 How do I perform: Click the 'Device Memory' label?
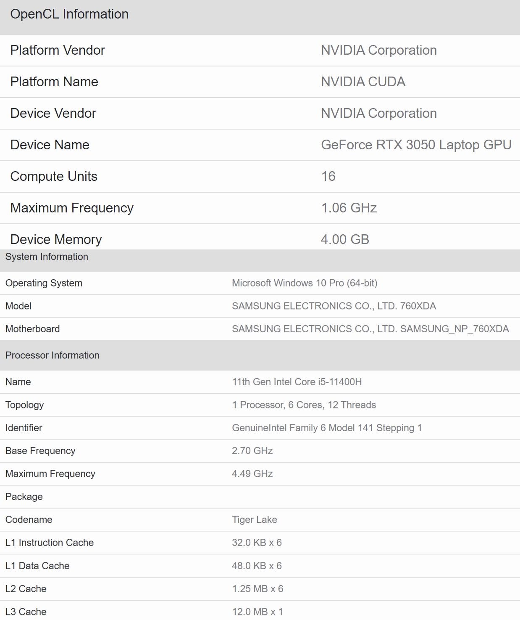[56, 239]
